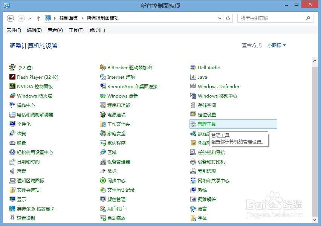
Task: Open the 语言 icon
Action: (193, 209)
